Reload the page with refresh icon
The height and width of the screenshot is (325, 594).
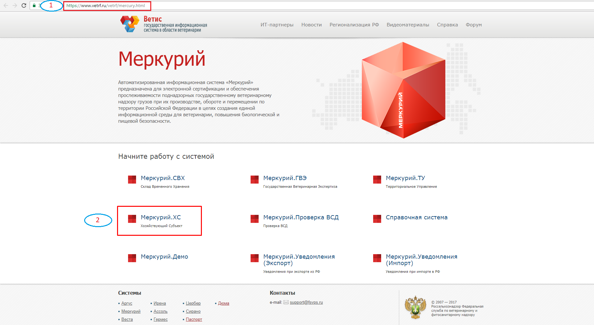tap(24, 5)
